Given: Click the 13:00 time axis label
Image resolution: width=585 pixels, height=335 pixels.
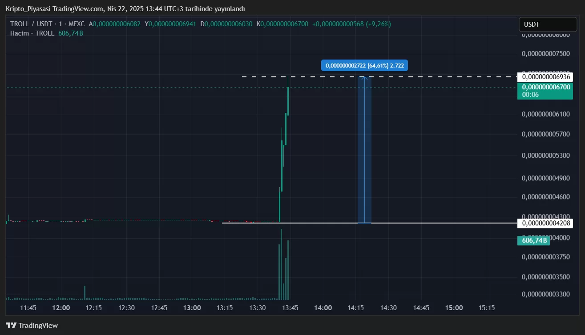Looking at the screenshot, I should click(192, 308).
